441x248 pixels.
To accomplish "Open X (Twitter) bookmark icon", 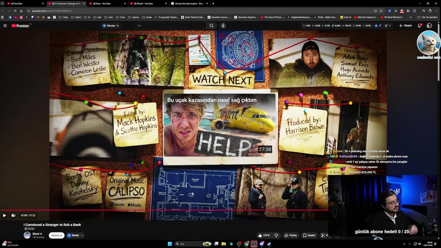I will coord(27,17).
